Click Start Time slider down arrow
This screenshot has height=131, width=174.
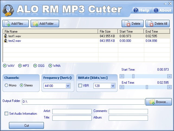coord(169,76)
